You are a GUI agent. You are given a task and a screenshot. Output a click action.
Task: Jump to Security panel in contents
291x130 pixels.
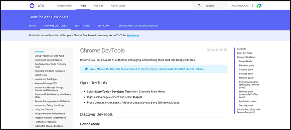pos(246,105)
